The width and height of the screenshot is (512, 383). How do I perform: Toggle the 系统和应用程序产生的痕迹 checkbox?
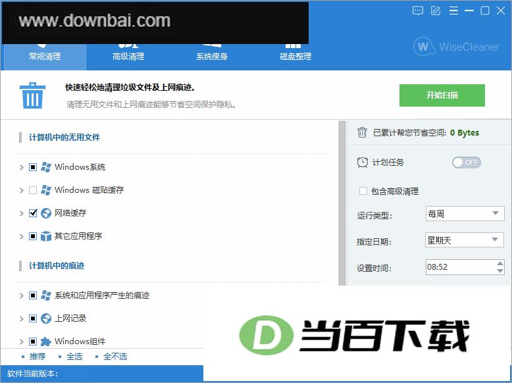coord(33,295)
